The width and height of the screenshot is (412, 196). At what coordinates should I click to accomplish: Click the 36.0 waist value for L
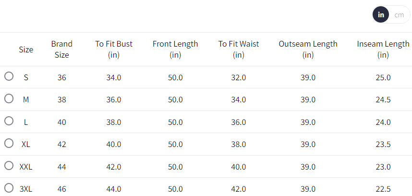[x=239, y=122]
